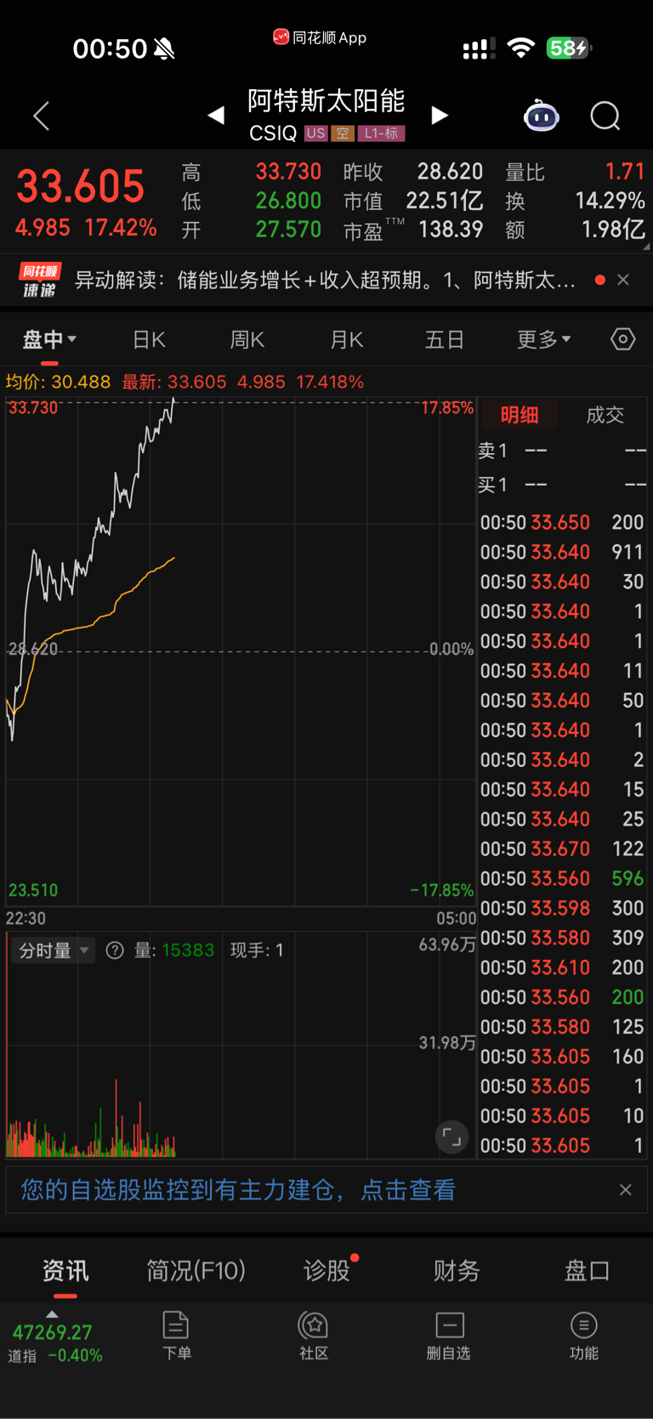Tap the tick row 33.598 volume 300
Image resolution: width=653 pixels, height=1419 pixels.
tap(562, 908)
